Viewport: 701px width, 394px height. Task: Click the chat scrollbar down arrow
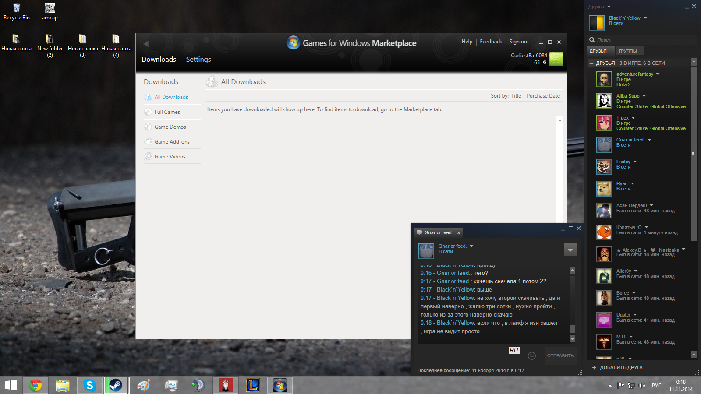click(572, 338)
